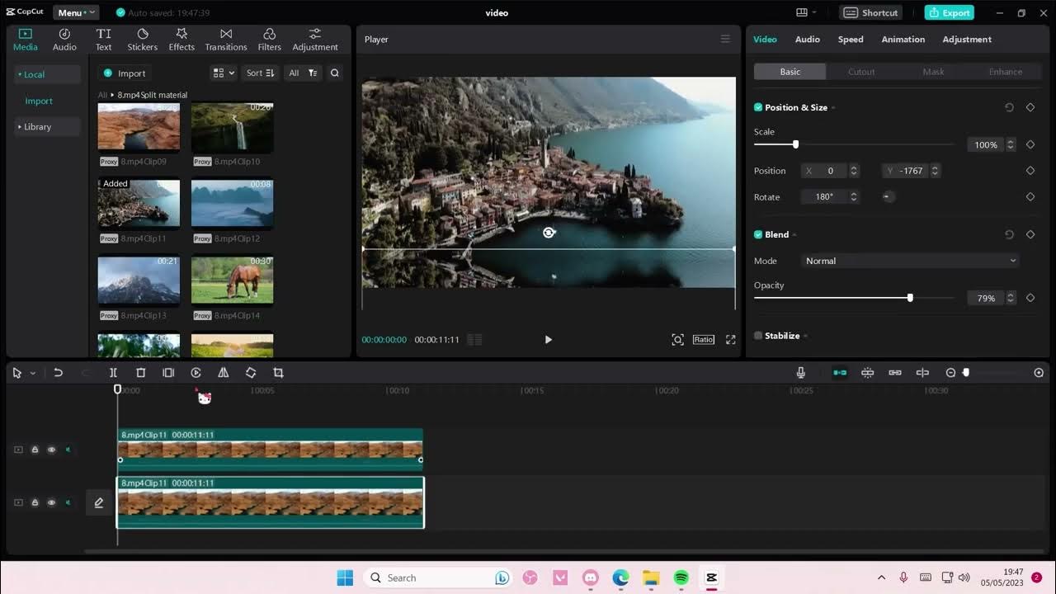1056x594 pixels.
Task: Toggle auto snapping in timeline
Action: click(x=867, y=373)
